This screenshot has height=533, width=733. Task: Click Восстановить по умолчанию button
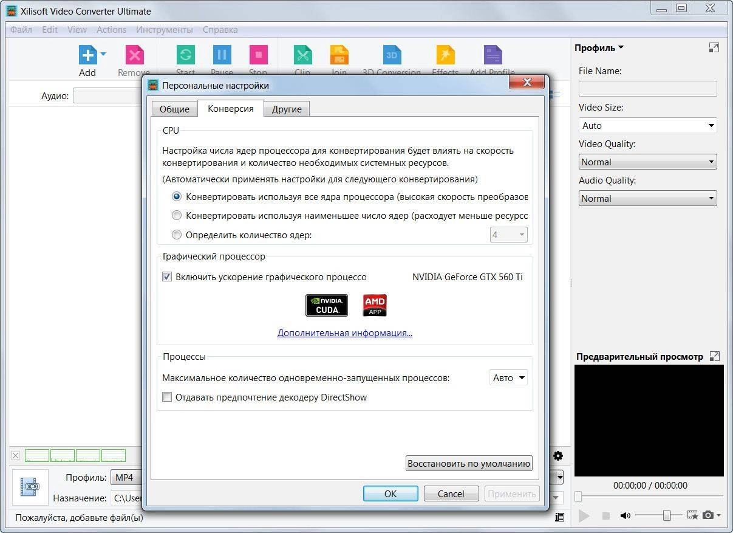pos(469,463)
